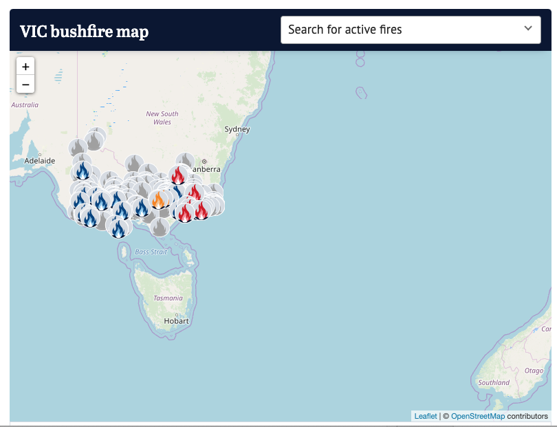
Task: Select the southernmost blue fire marker
Action: click(x=119, y=228)
